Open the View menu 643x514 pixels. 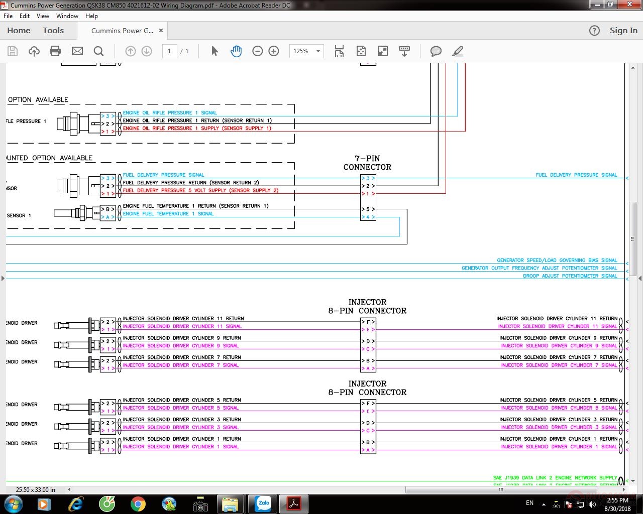pos(43,16)
